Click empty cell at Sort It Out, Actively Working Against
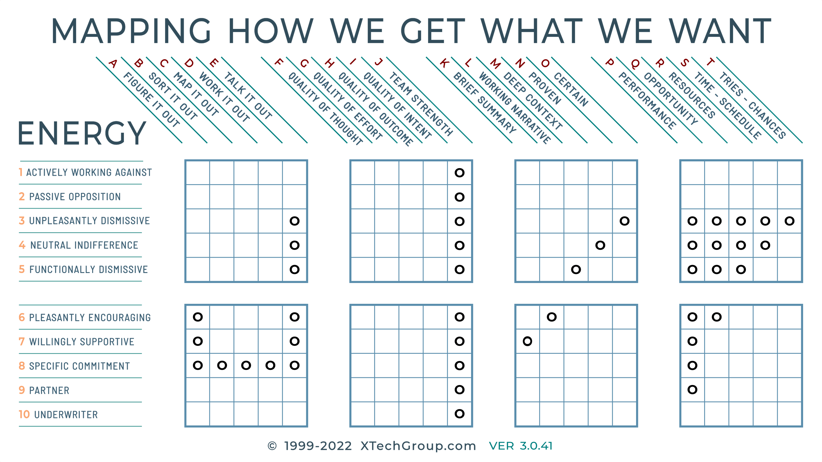 (x=222, y=173)
